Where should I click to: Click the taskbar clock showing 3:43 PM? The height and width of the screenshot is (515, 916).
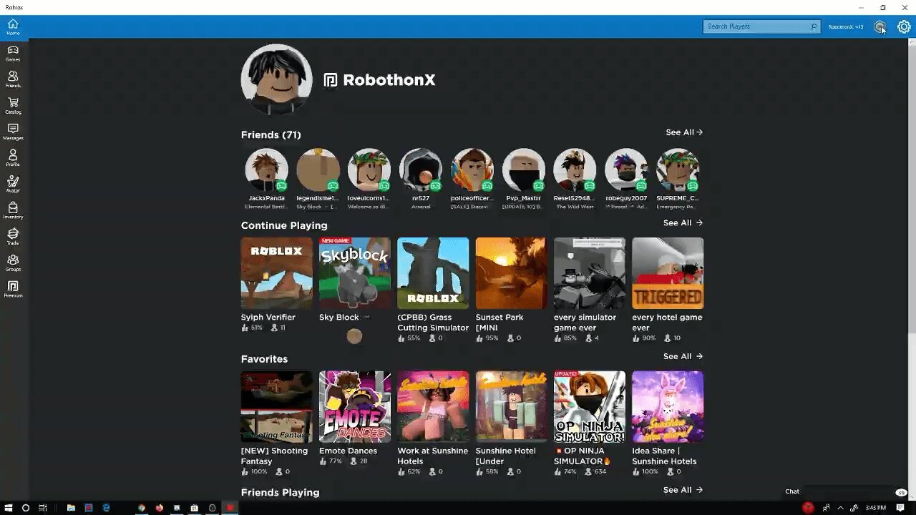(875, 508)
